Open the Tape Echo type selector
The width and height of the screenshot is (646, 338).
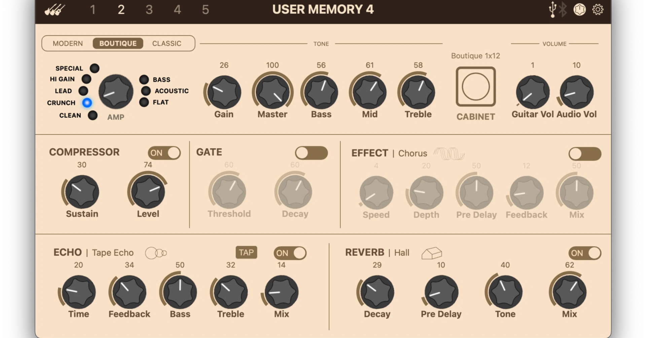coord(113,253)
